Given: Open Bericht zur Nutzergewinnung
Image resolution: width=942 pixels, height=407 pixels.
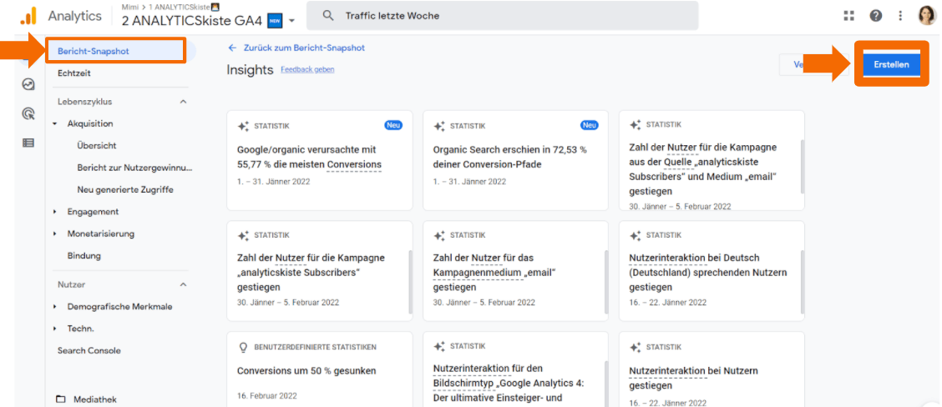Looking at the screenshot, I should [134, 168].
